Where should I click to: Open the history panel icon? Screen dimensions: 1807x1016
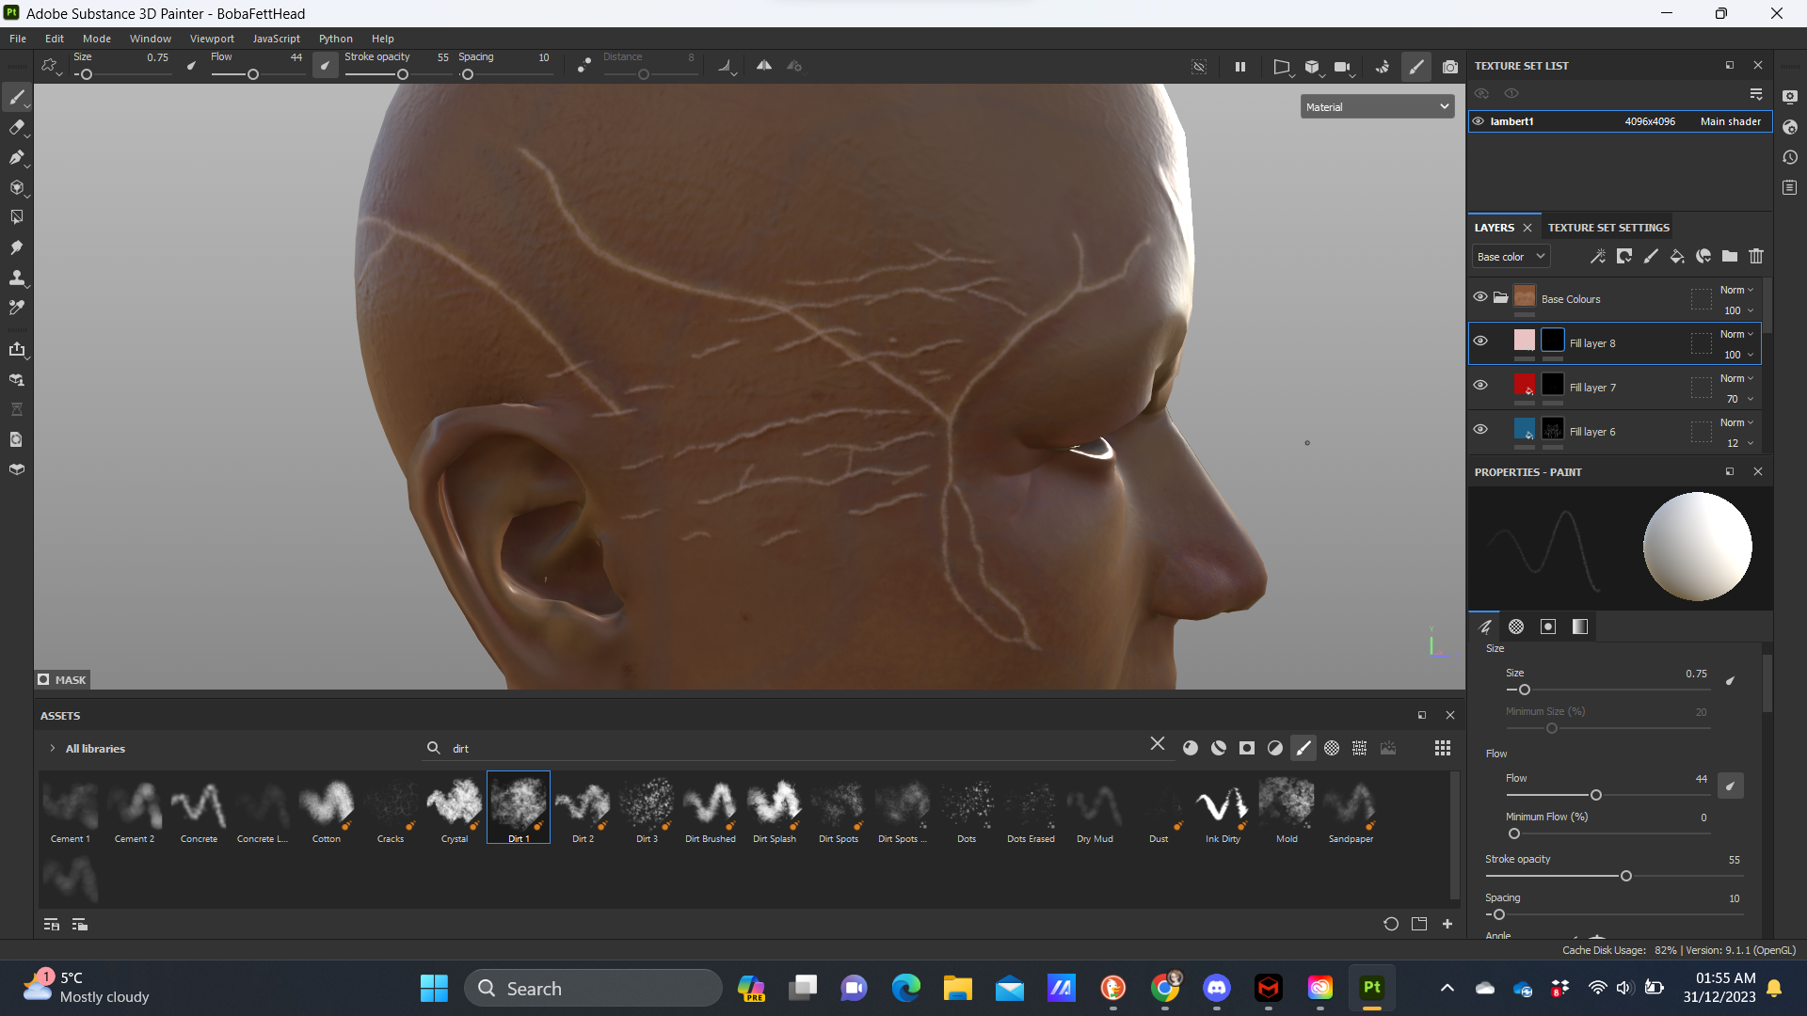1790,157
